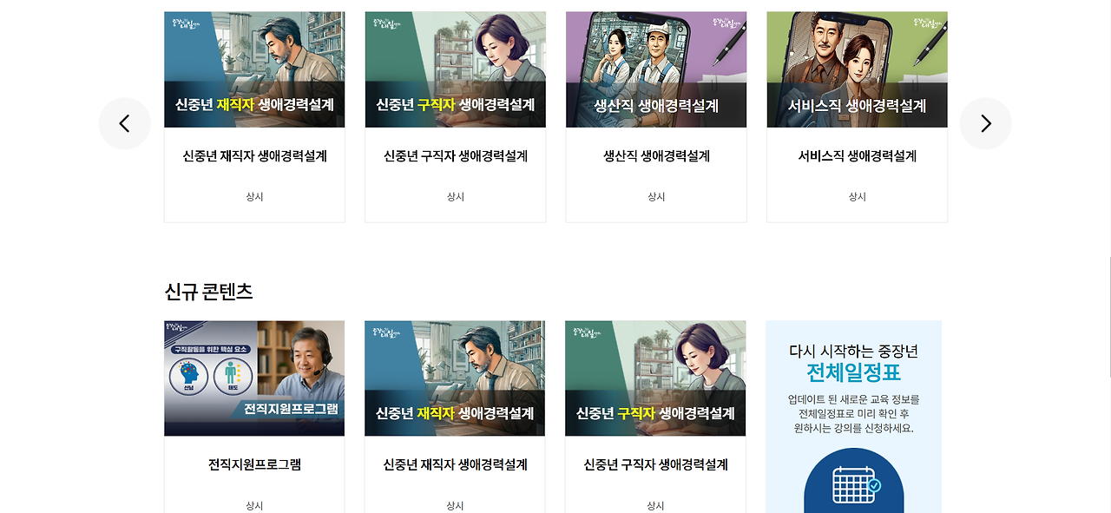Viewport: 1111px width, 513px height.
Task: Click 신중년 재직자 생애경력설계 title in 신규 콘텐츠
Action: pyautogui.click(x=455, y=464)
